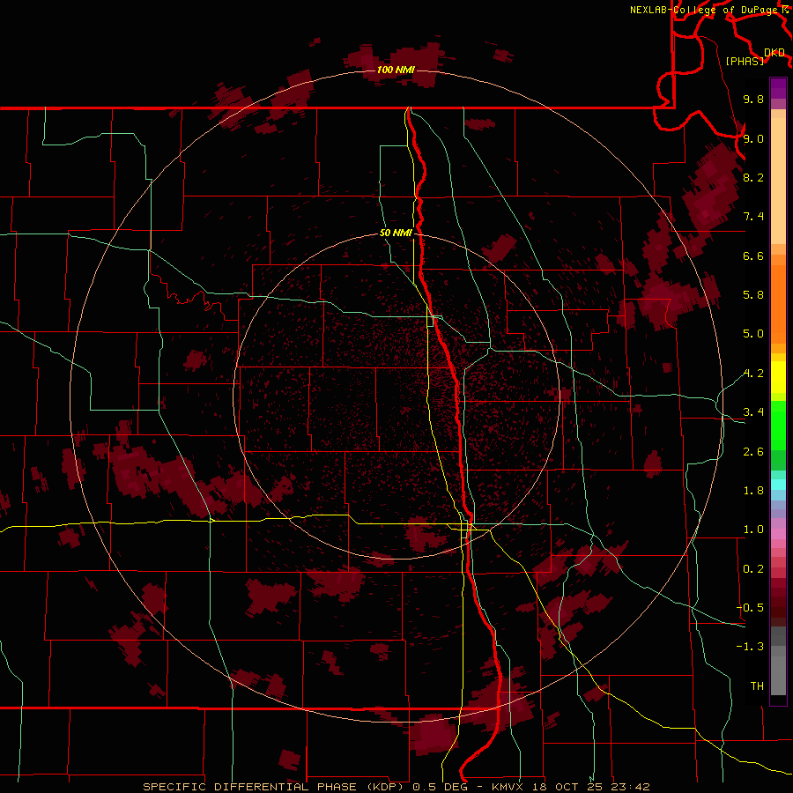Pick the bright green color bar band
This screenshot has width=793, height=793.
click(x=778, y=426)
